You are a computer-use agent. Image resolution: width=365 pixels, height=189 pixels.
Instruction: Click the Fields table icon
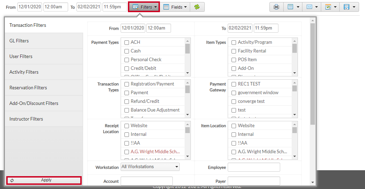(x=166, y=7)
